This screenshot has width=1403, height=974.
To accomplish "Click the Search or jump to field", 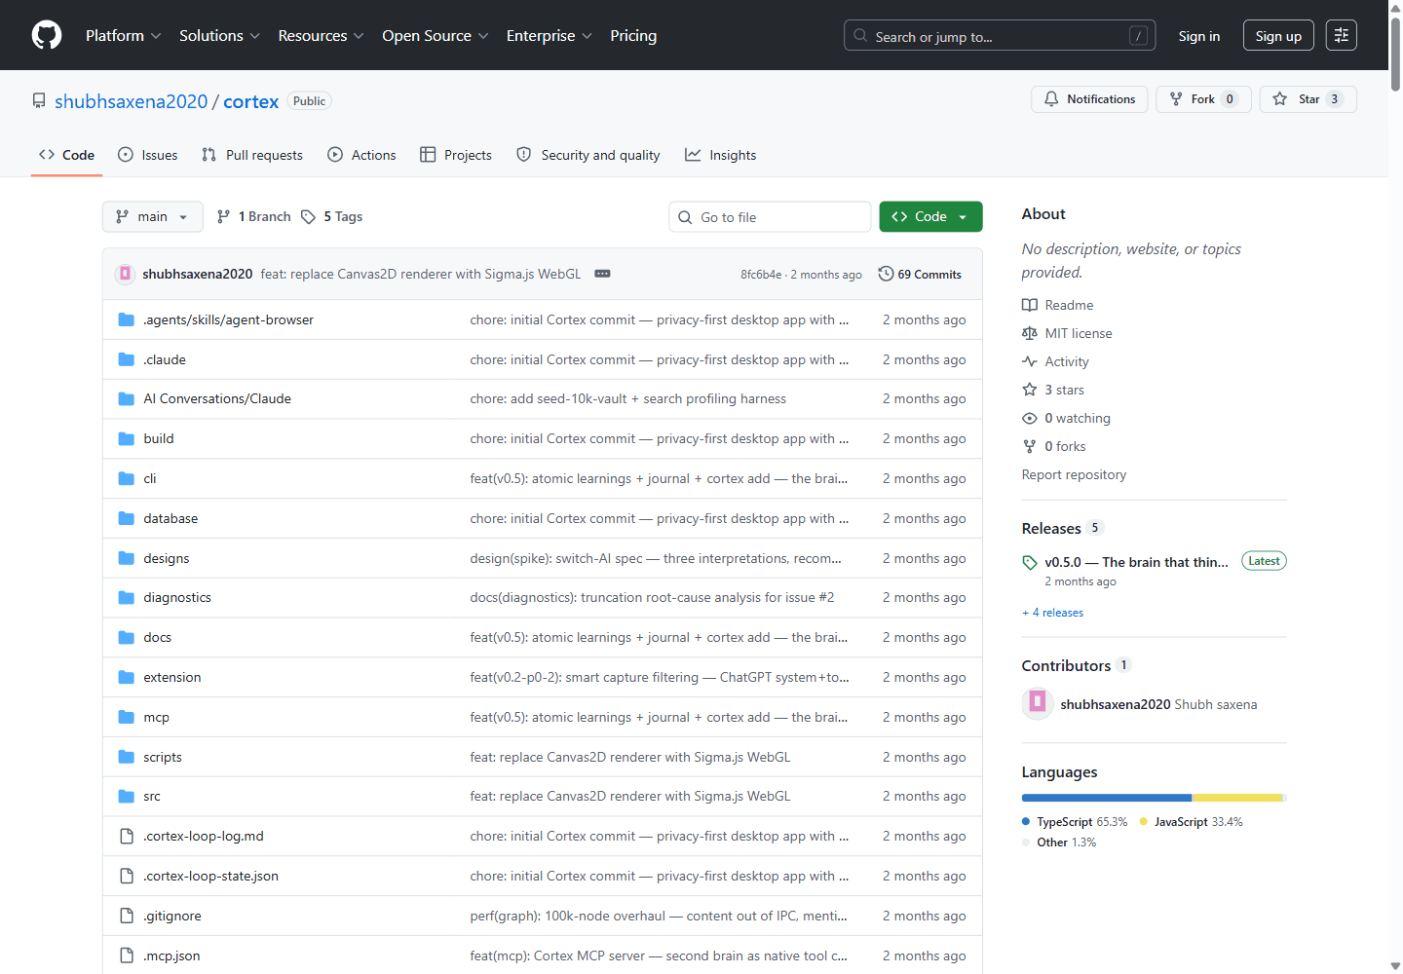I will click(x=1000, y=36).
